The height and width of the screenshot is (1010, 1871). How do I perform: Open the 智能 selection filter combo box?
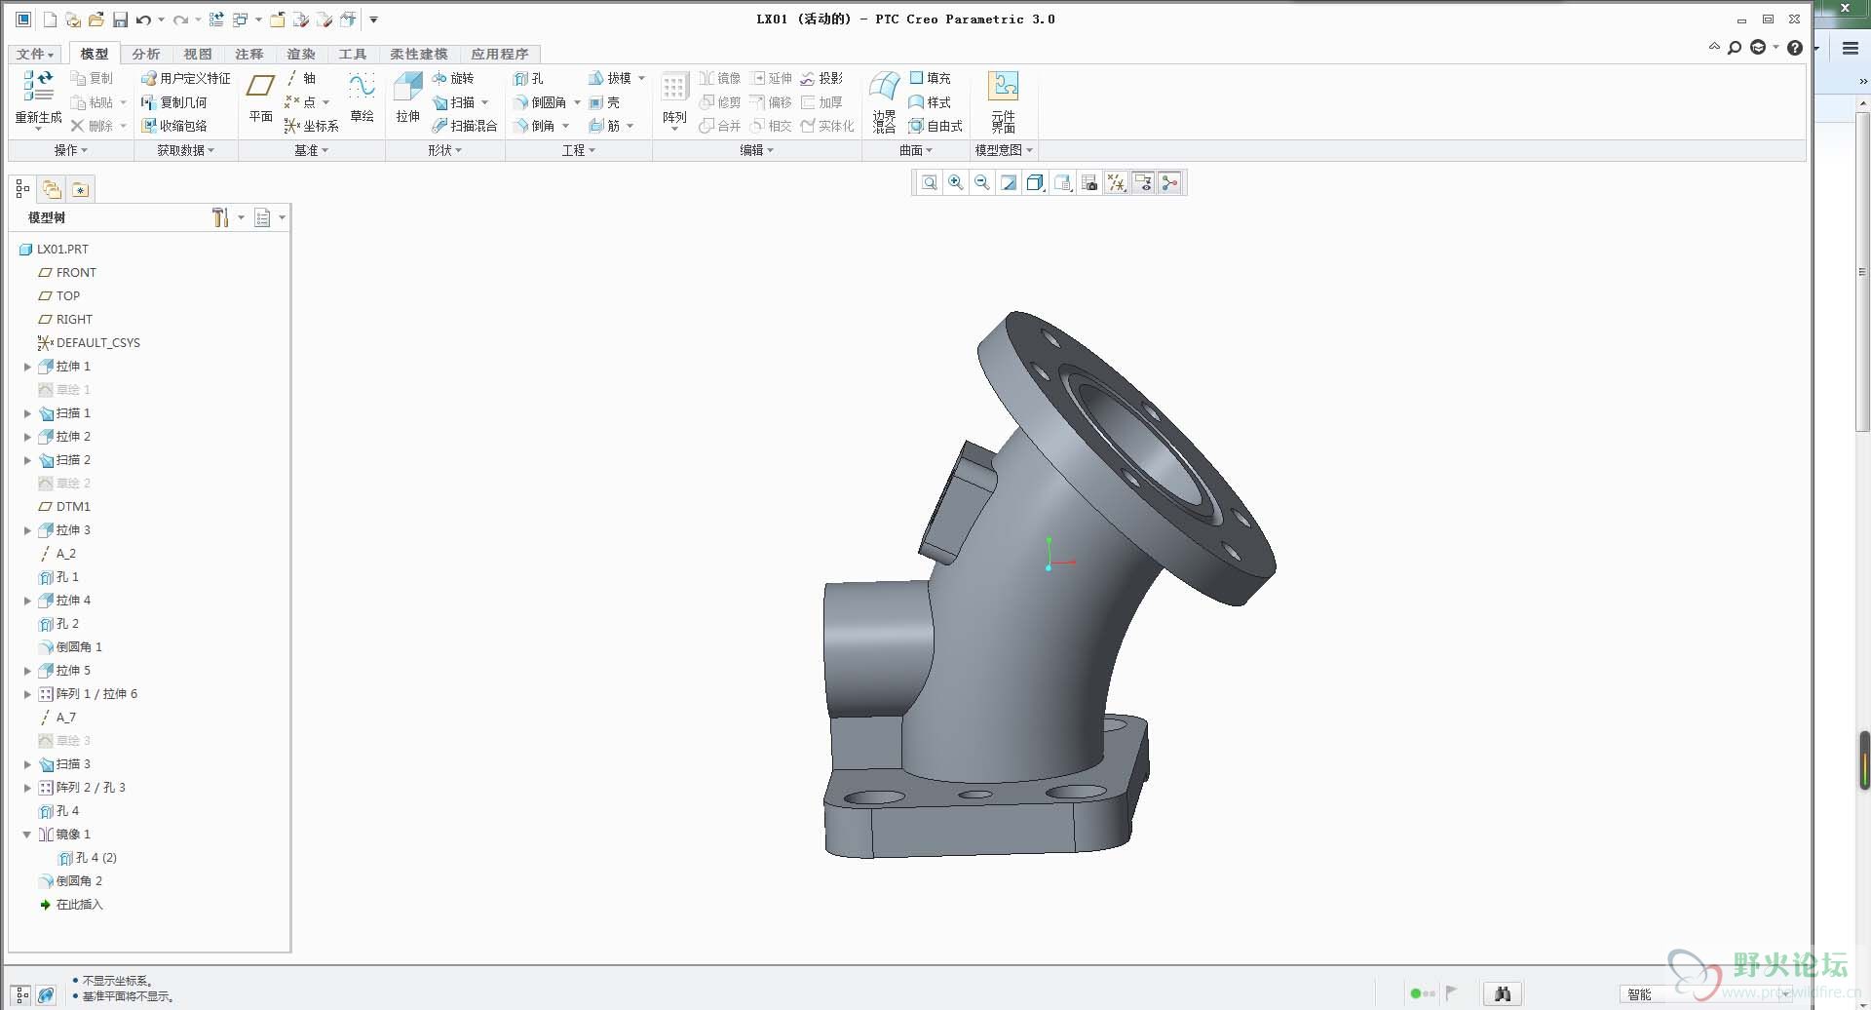click(x=1708, y=993)
